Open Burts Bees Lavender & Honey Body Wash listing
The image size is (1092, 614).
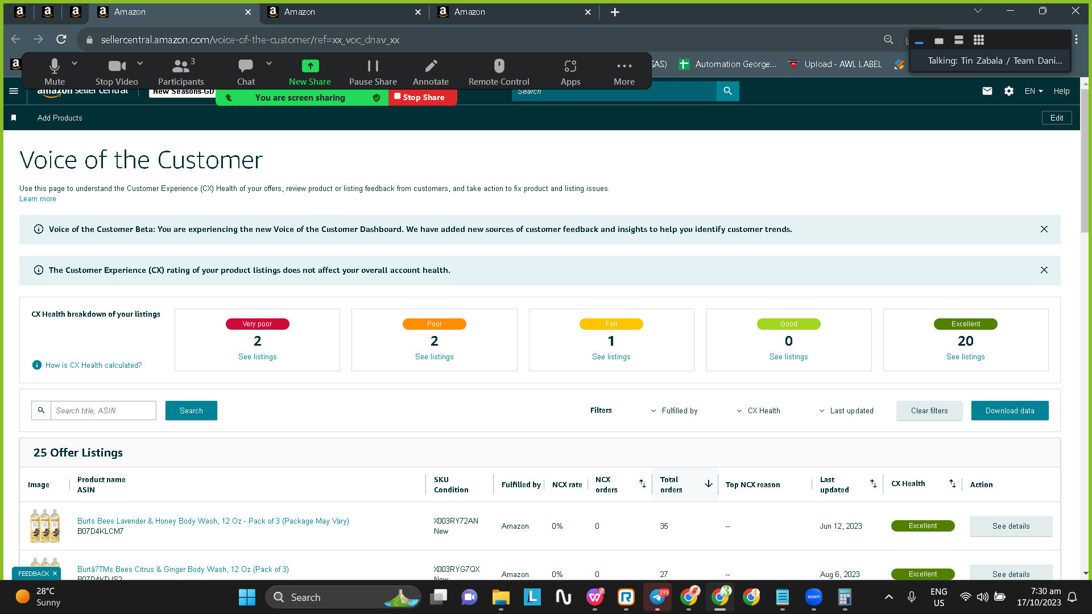point(213,521)
